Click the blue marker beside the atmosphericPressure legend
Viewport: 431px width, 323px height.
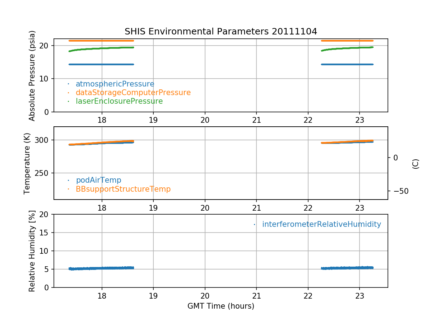(68, 84)
